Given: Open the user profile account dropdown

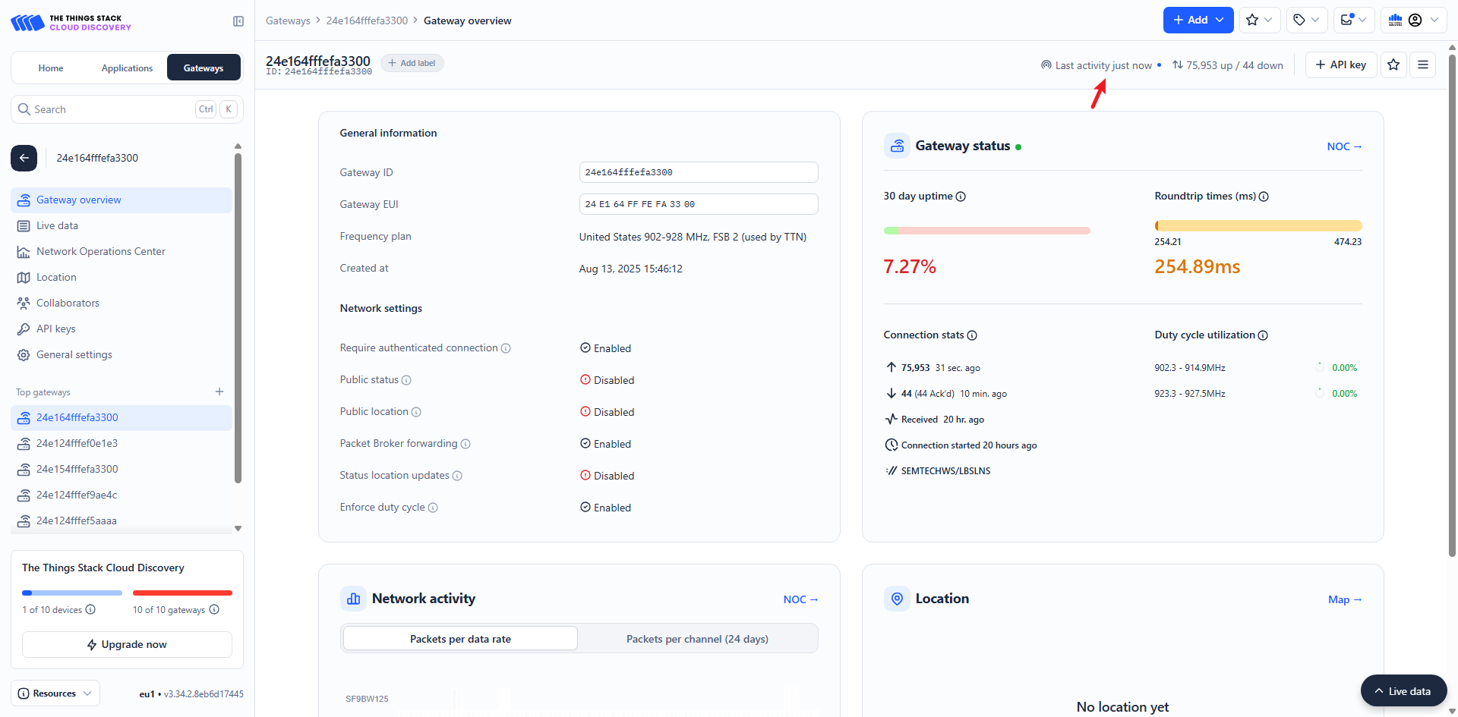Looking at the screenshot, I should pos(1413,20).
